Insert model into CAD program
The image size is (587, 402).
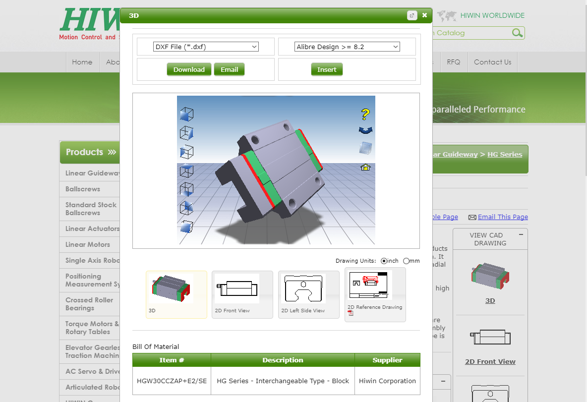tap(327, 69)
